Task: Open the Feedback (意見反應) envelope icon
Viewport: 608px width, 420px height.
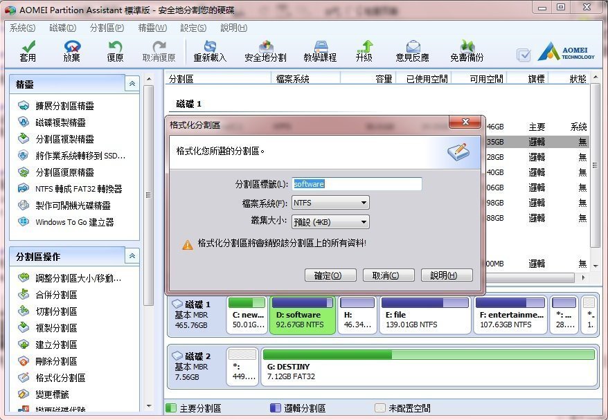Action: pyautogui.click(x=413, y=47)
